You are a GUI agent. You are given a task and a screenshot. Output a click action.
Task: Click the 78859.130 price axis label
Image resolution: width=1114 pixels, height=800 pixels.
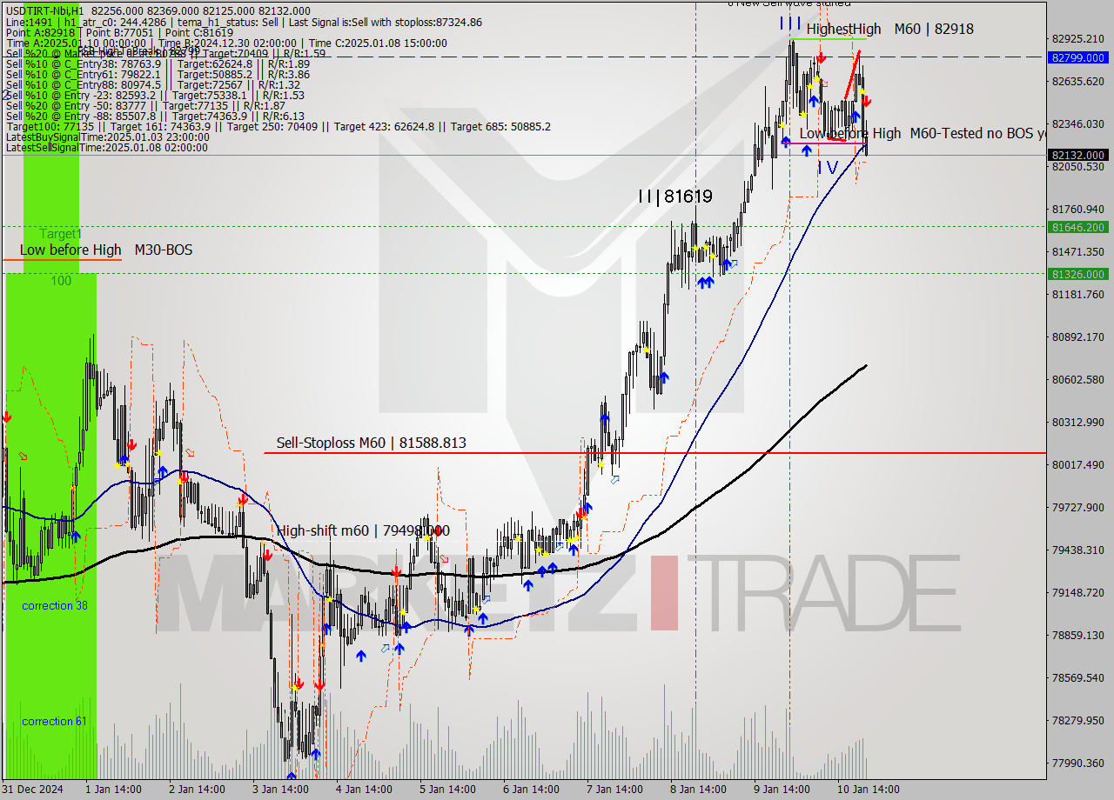[x=1078, y=635]
